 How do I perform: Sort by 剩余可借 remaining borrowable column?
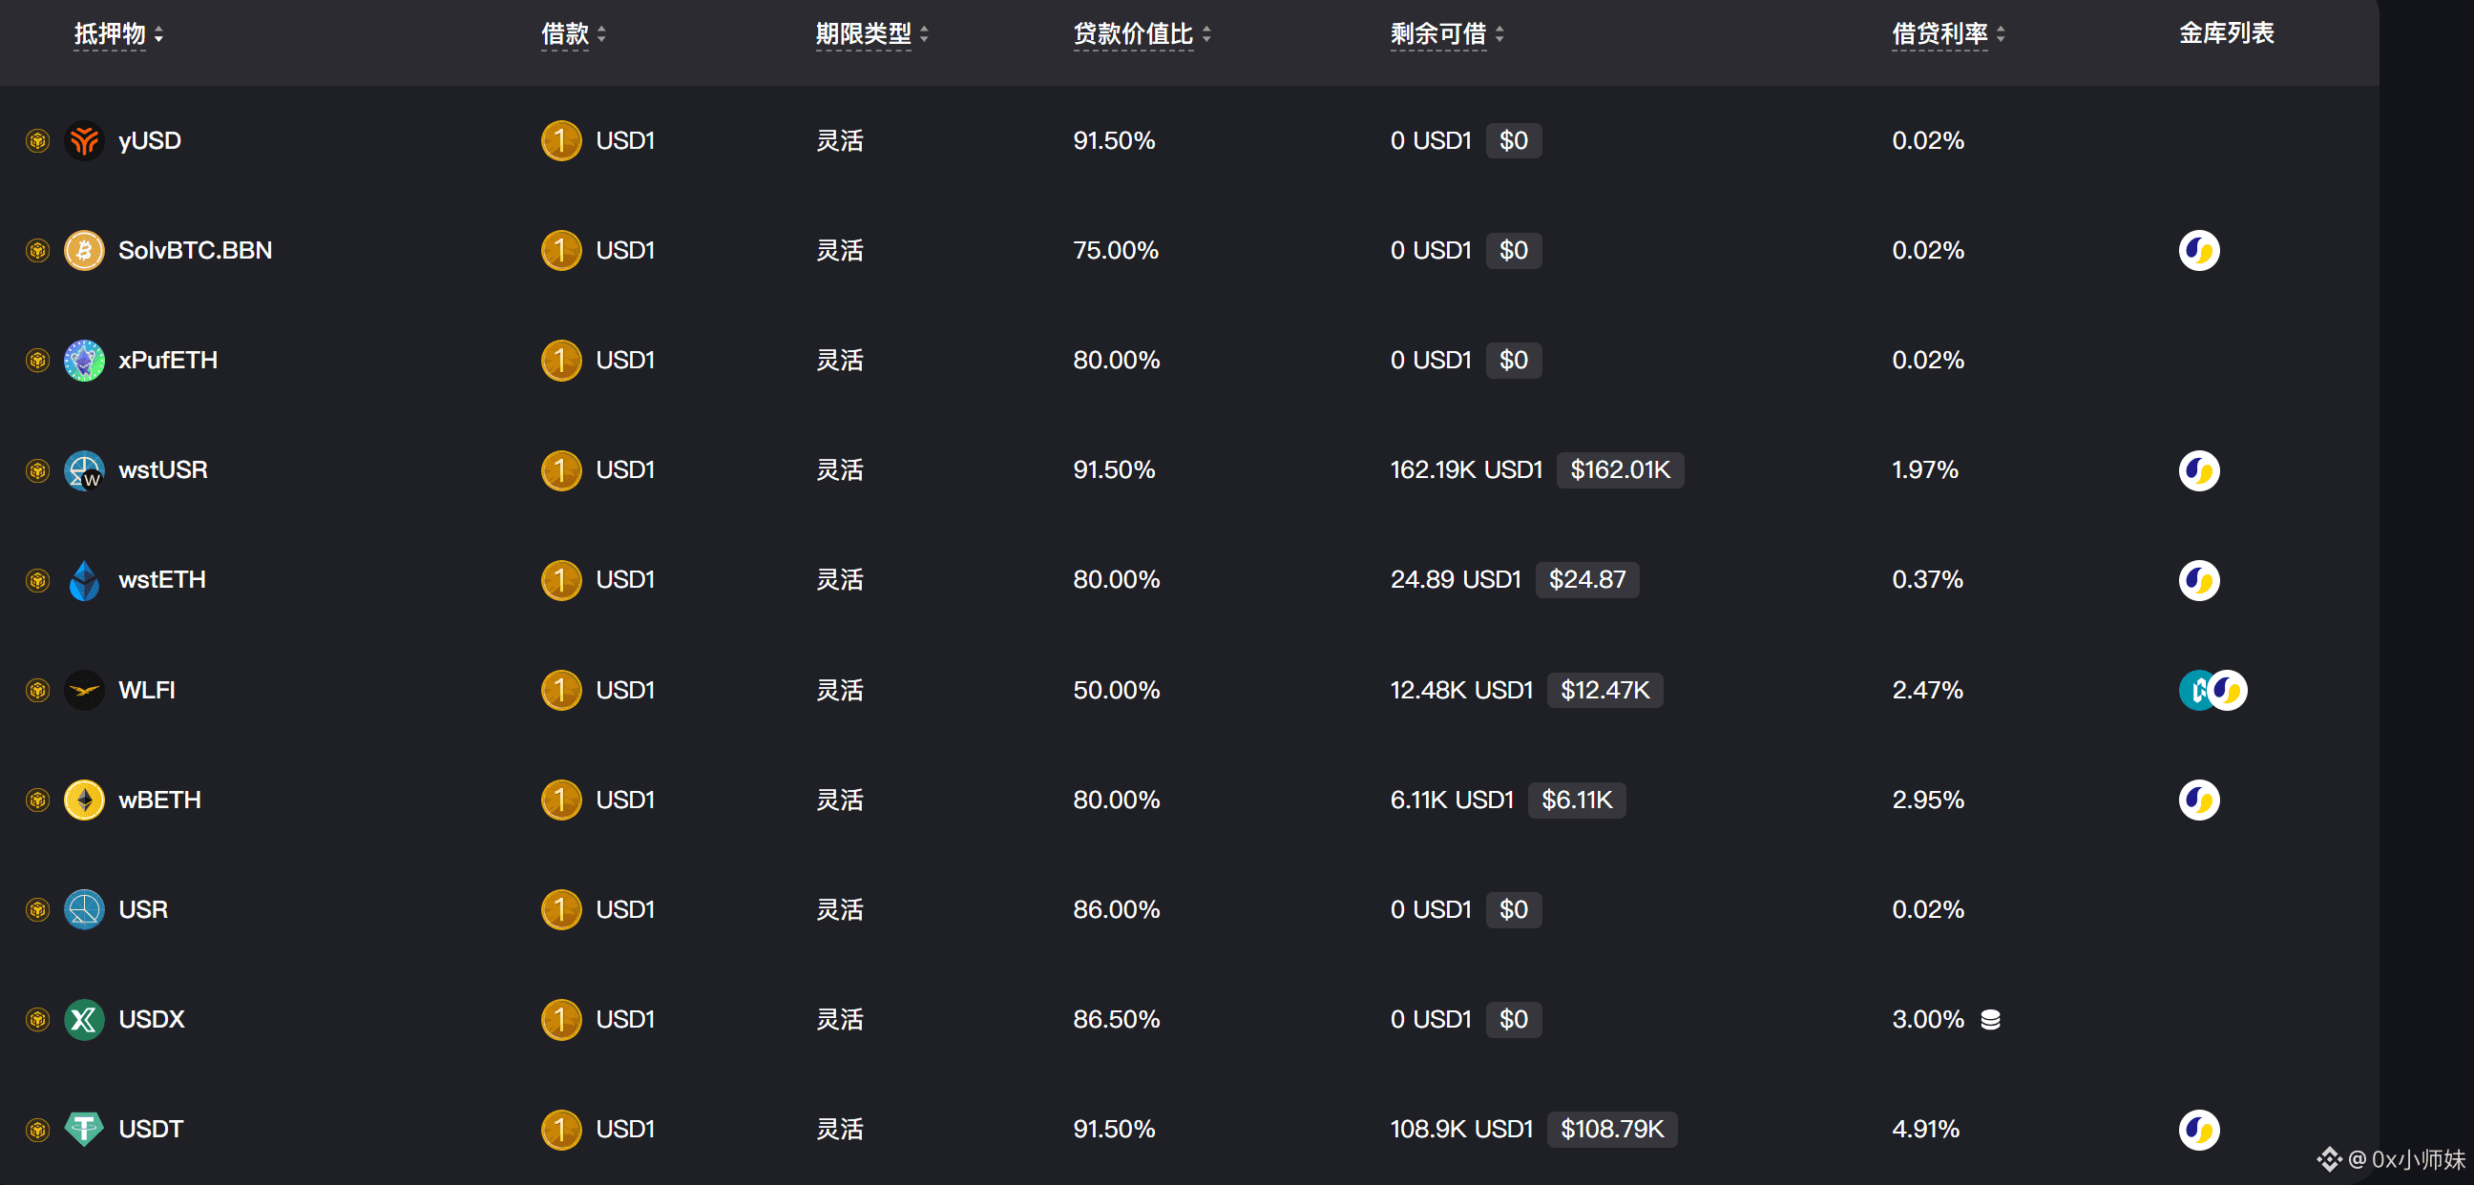coord(1446,34)
